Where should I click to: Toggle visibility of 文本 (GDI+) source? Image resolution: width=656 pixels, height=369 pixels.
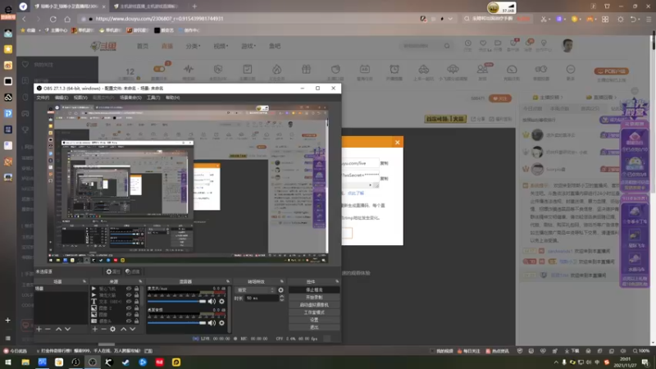[x=129, y=302]
